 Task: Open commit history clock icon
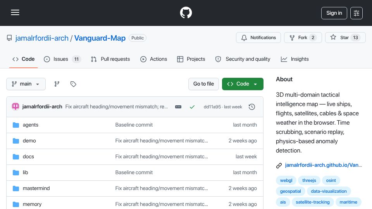point(252,107)
